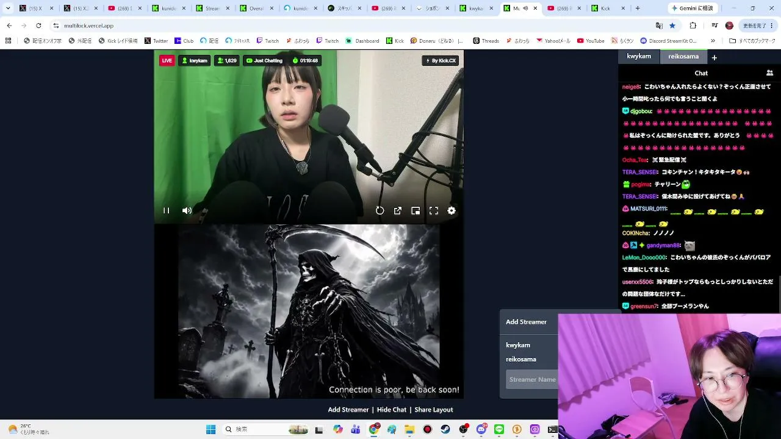Image resolution: width=781 pixels, height=439 pixels.
Task: Add a new chat tab with plus
Action: tap(714, 57)
